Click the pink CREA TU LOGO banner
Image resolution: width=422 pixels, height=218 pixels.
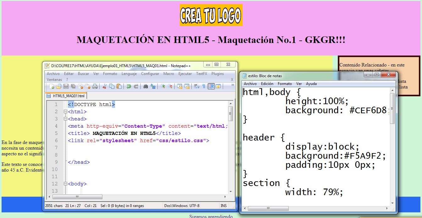[211, 15]
